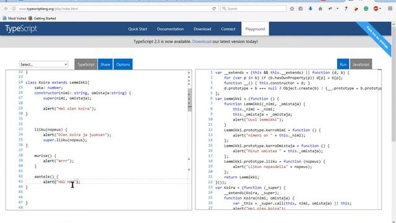The width and height of the screenshot is (396, 223).
Task: Open the Adblock Plus red icon
Action: coord(376,9)
